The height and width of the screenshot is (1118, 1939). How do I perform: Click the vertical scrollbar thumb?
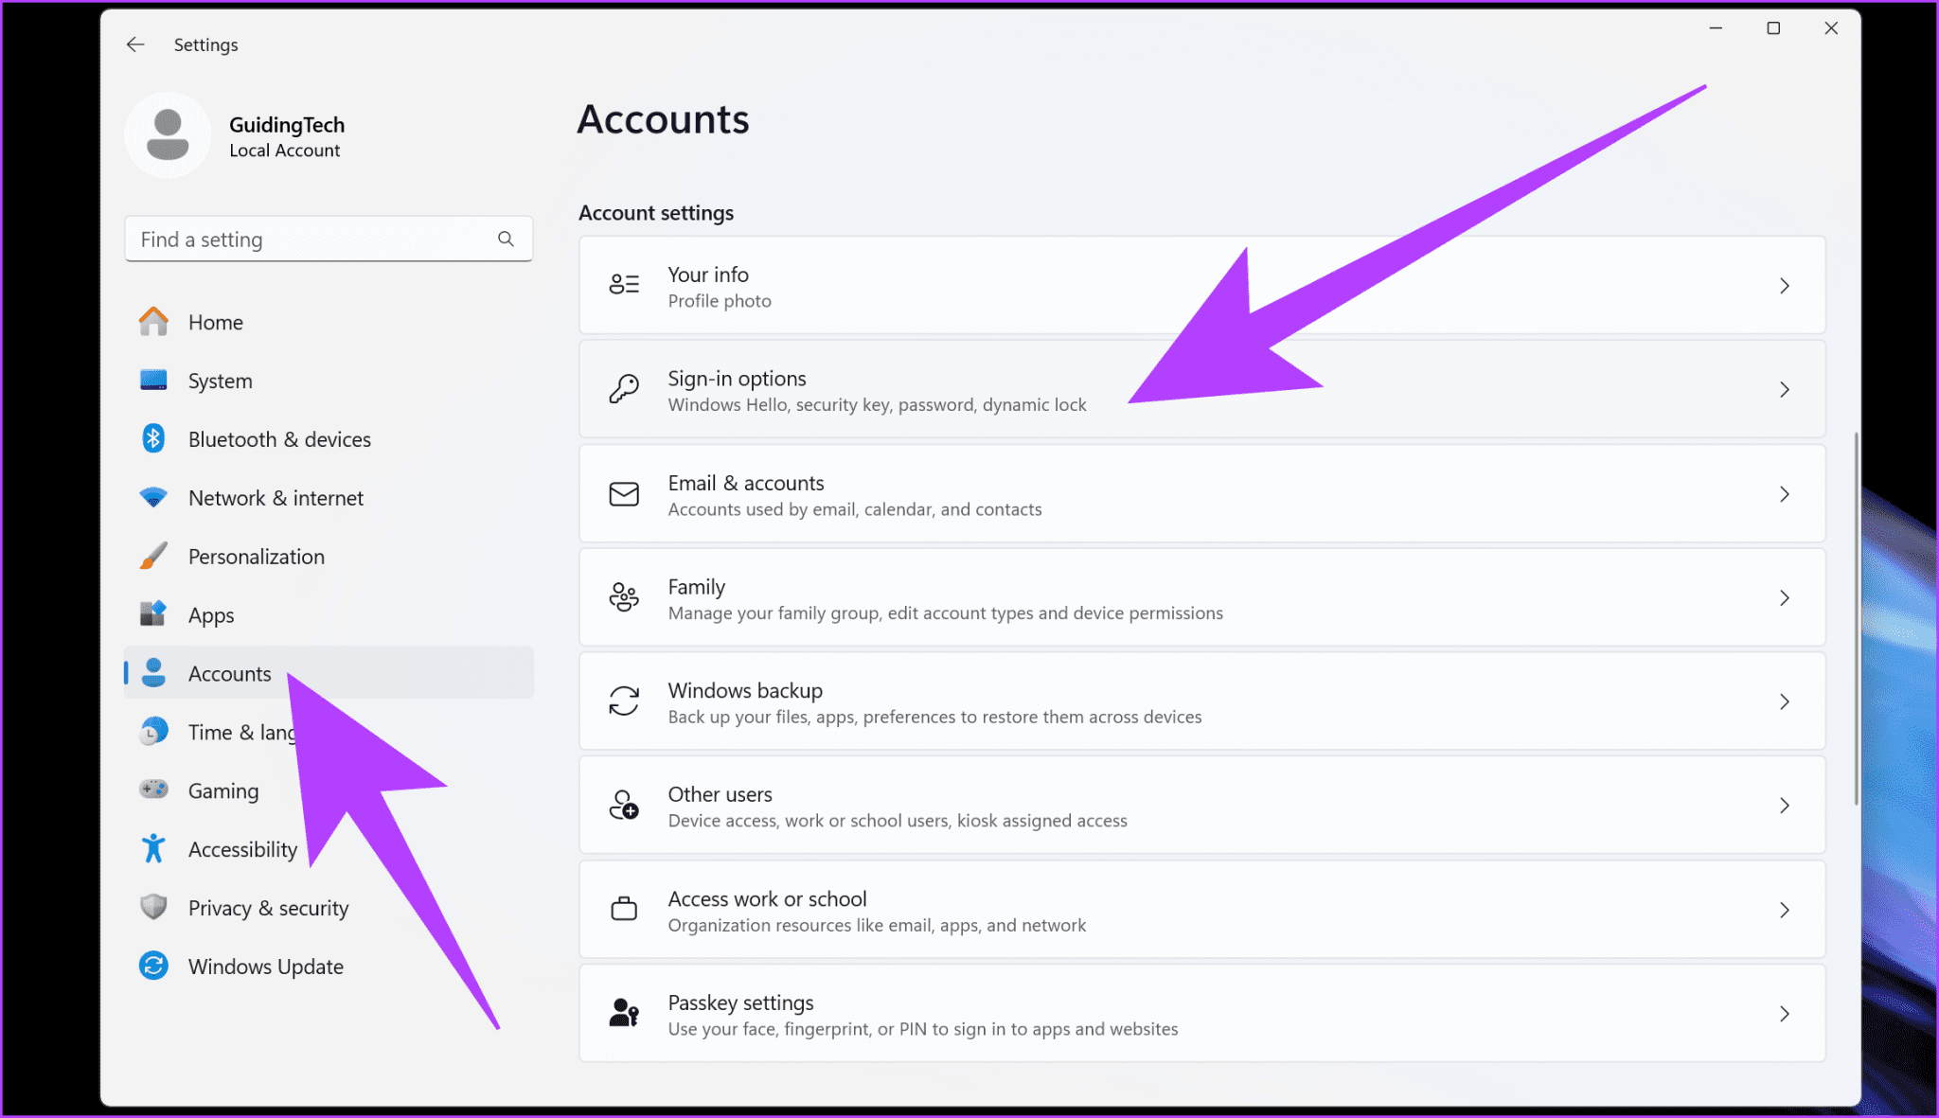pyautogui.click(x=1856, y=620)
